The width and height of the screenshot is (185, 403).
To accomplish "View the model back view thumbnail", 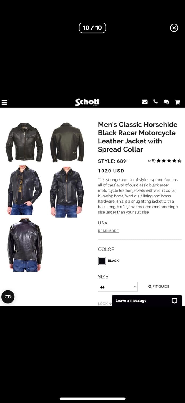I will click(25, 245).
